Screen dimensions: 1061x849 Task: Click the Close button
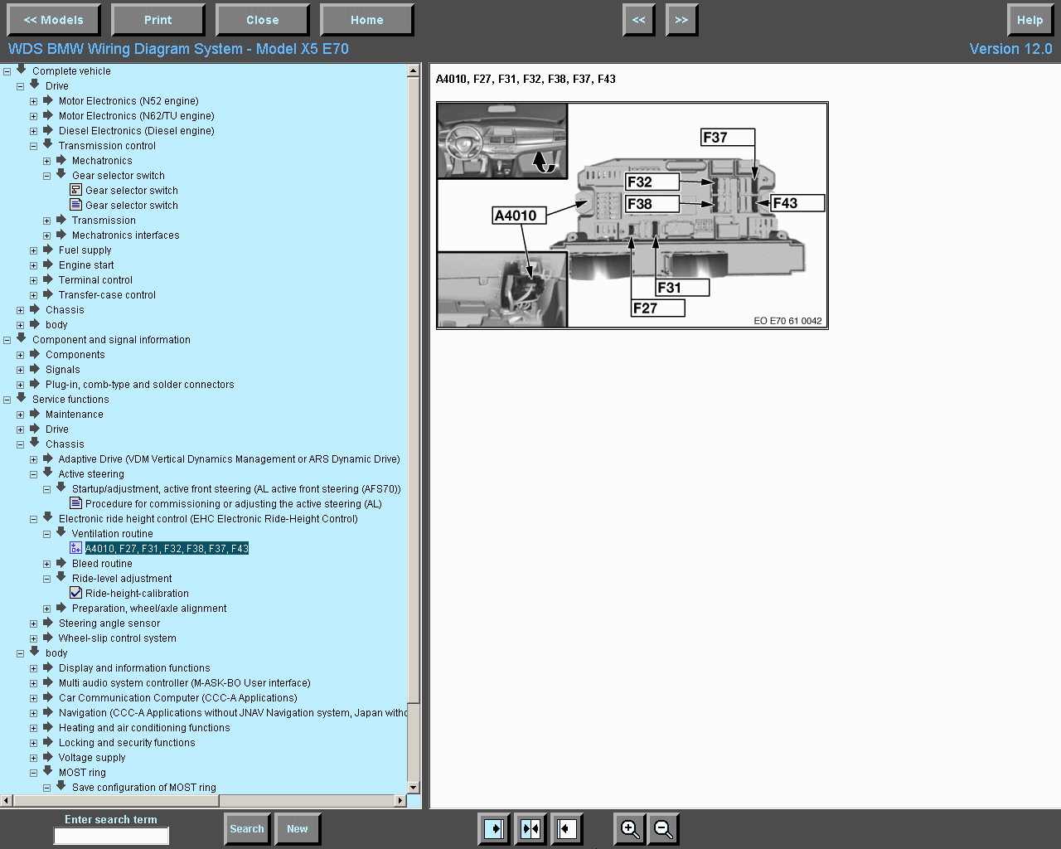pyautogui.click(x=263, y=20)
